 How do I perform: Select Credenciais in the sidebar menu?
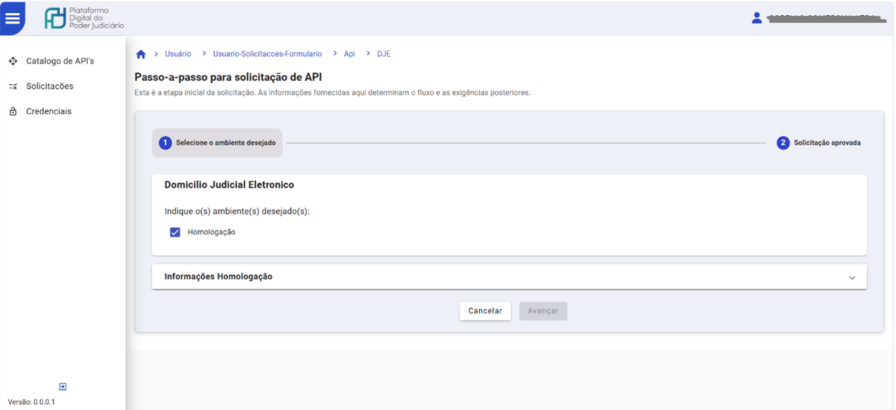point(48,110)
